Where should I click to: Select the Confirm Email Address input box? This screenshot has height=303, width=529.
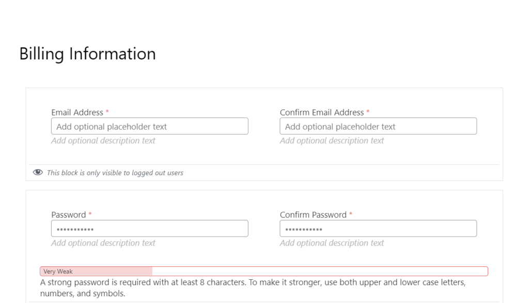click(378, 126)
